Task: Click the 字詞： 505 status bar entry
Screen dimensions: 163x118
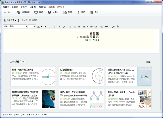Action: tap(7, 115)
